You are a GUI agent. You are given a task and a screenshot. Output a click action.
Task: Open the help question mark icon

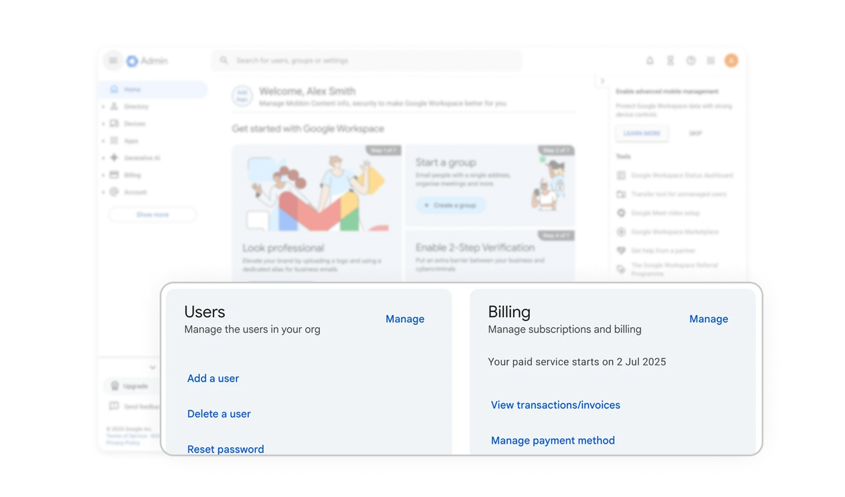[x=691, y=61]
